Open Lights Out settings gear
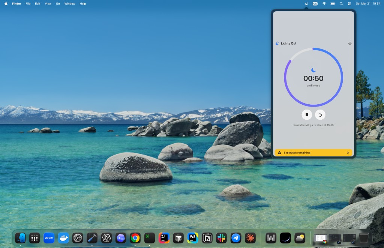The width and height of the screenshot is (384, 248). pyautogui.click(x=350, y=44)
